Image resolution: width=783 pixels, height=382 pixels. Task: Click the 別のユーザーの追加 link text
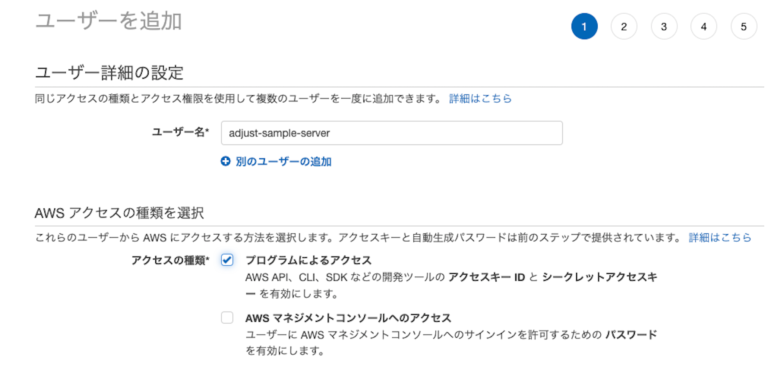(283, 162)
